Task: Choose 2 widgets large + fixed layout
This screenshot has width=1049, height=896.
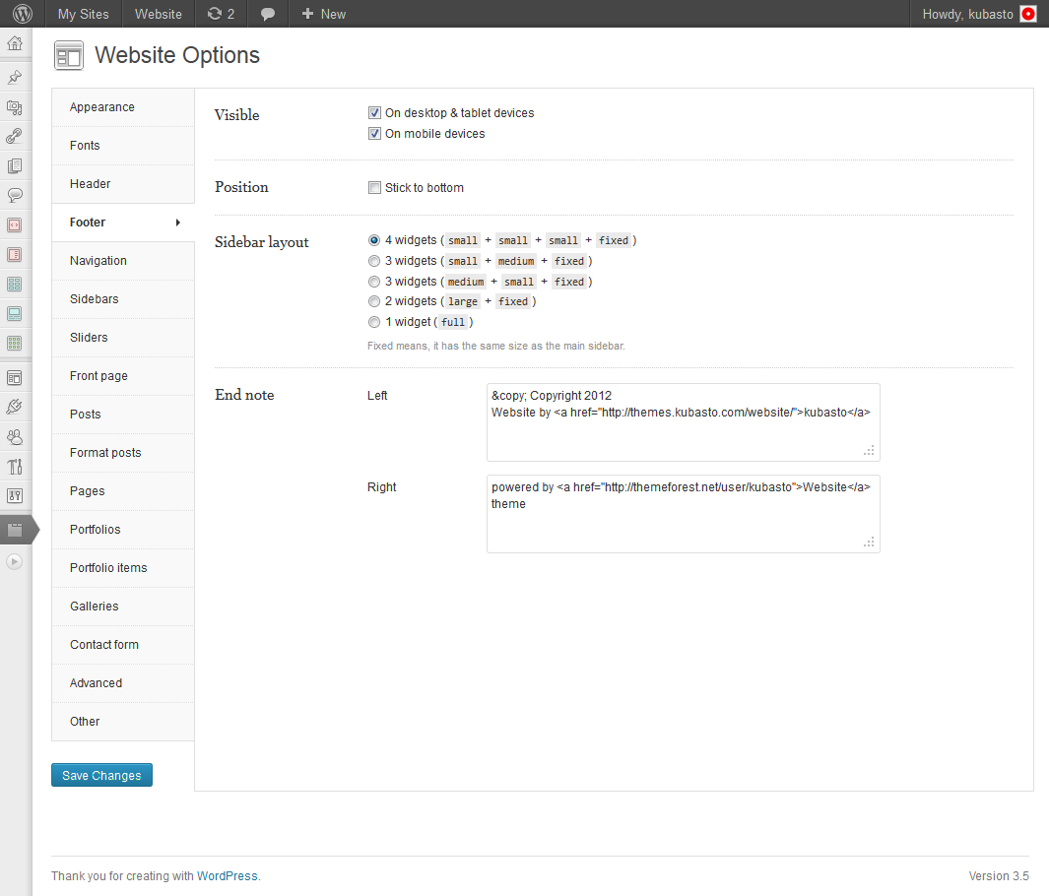Action: (374, 301)
